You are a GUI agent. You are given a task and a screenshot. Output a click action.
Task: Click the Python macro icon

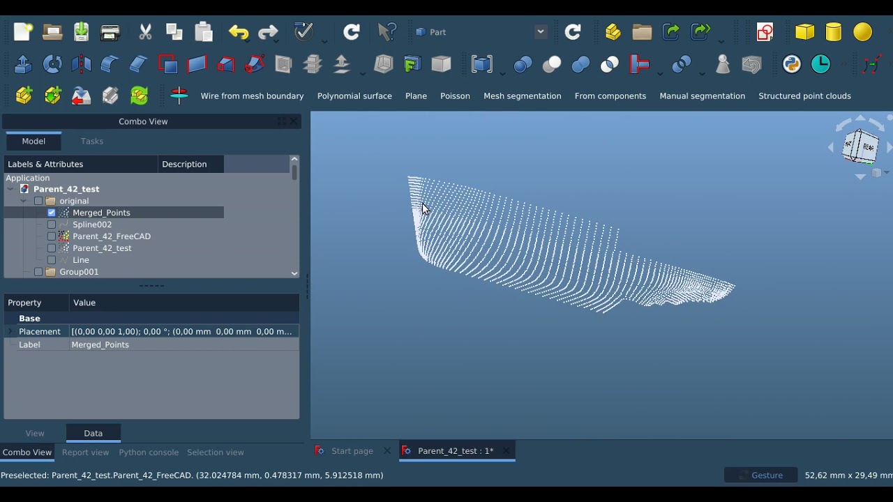click(x=792, y=64)
